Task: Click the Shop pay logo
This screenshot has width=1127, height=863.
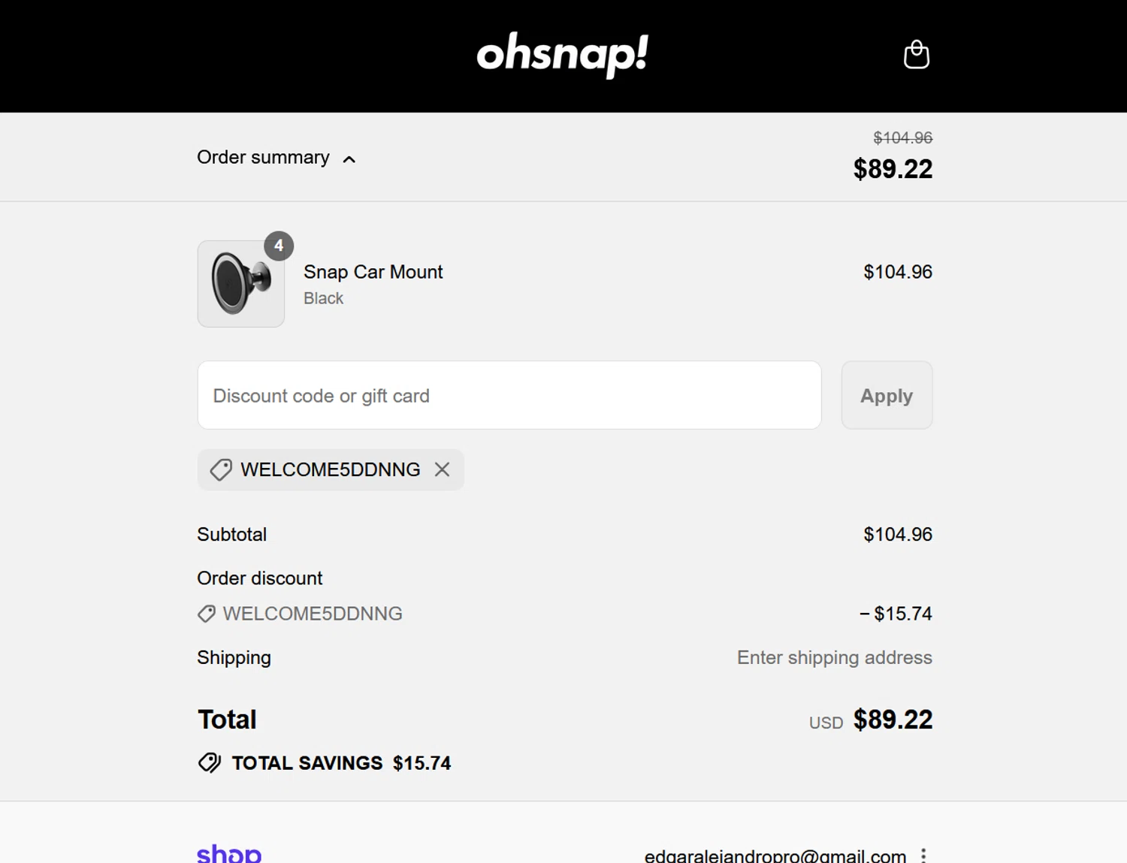Action: pyautogui.click(x=229, y=853)
